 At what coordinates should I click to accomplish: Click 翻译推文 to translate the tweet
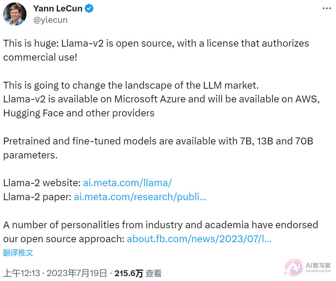click(x=18, y=253)
